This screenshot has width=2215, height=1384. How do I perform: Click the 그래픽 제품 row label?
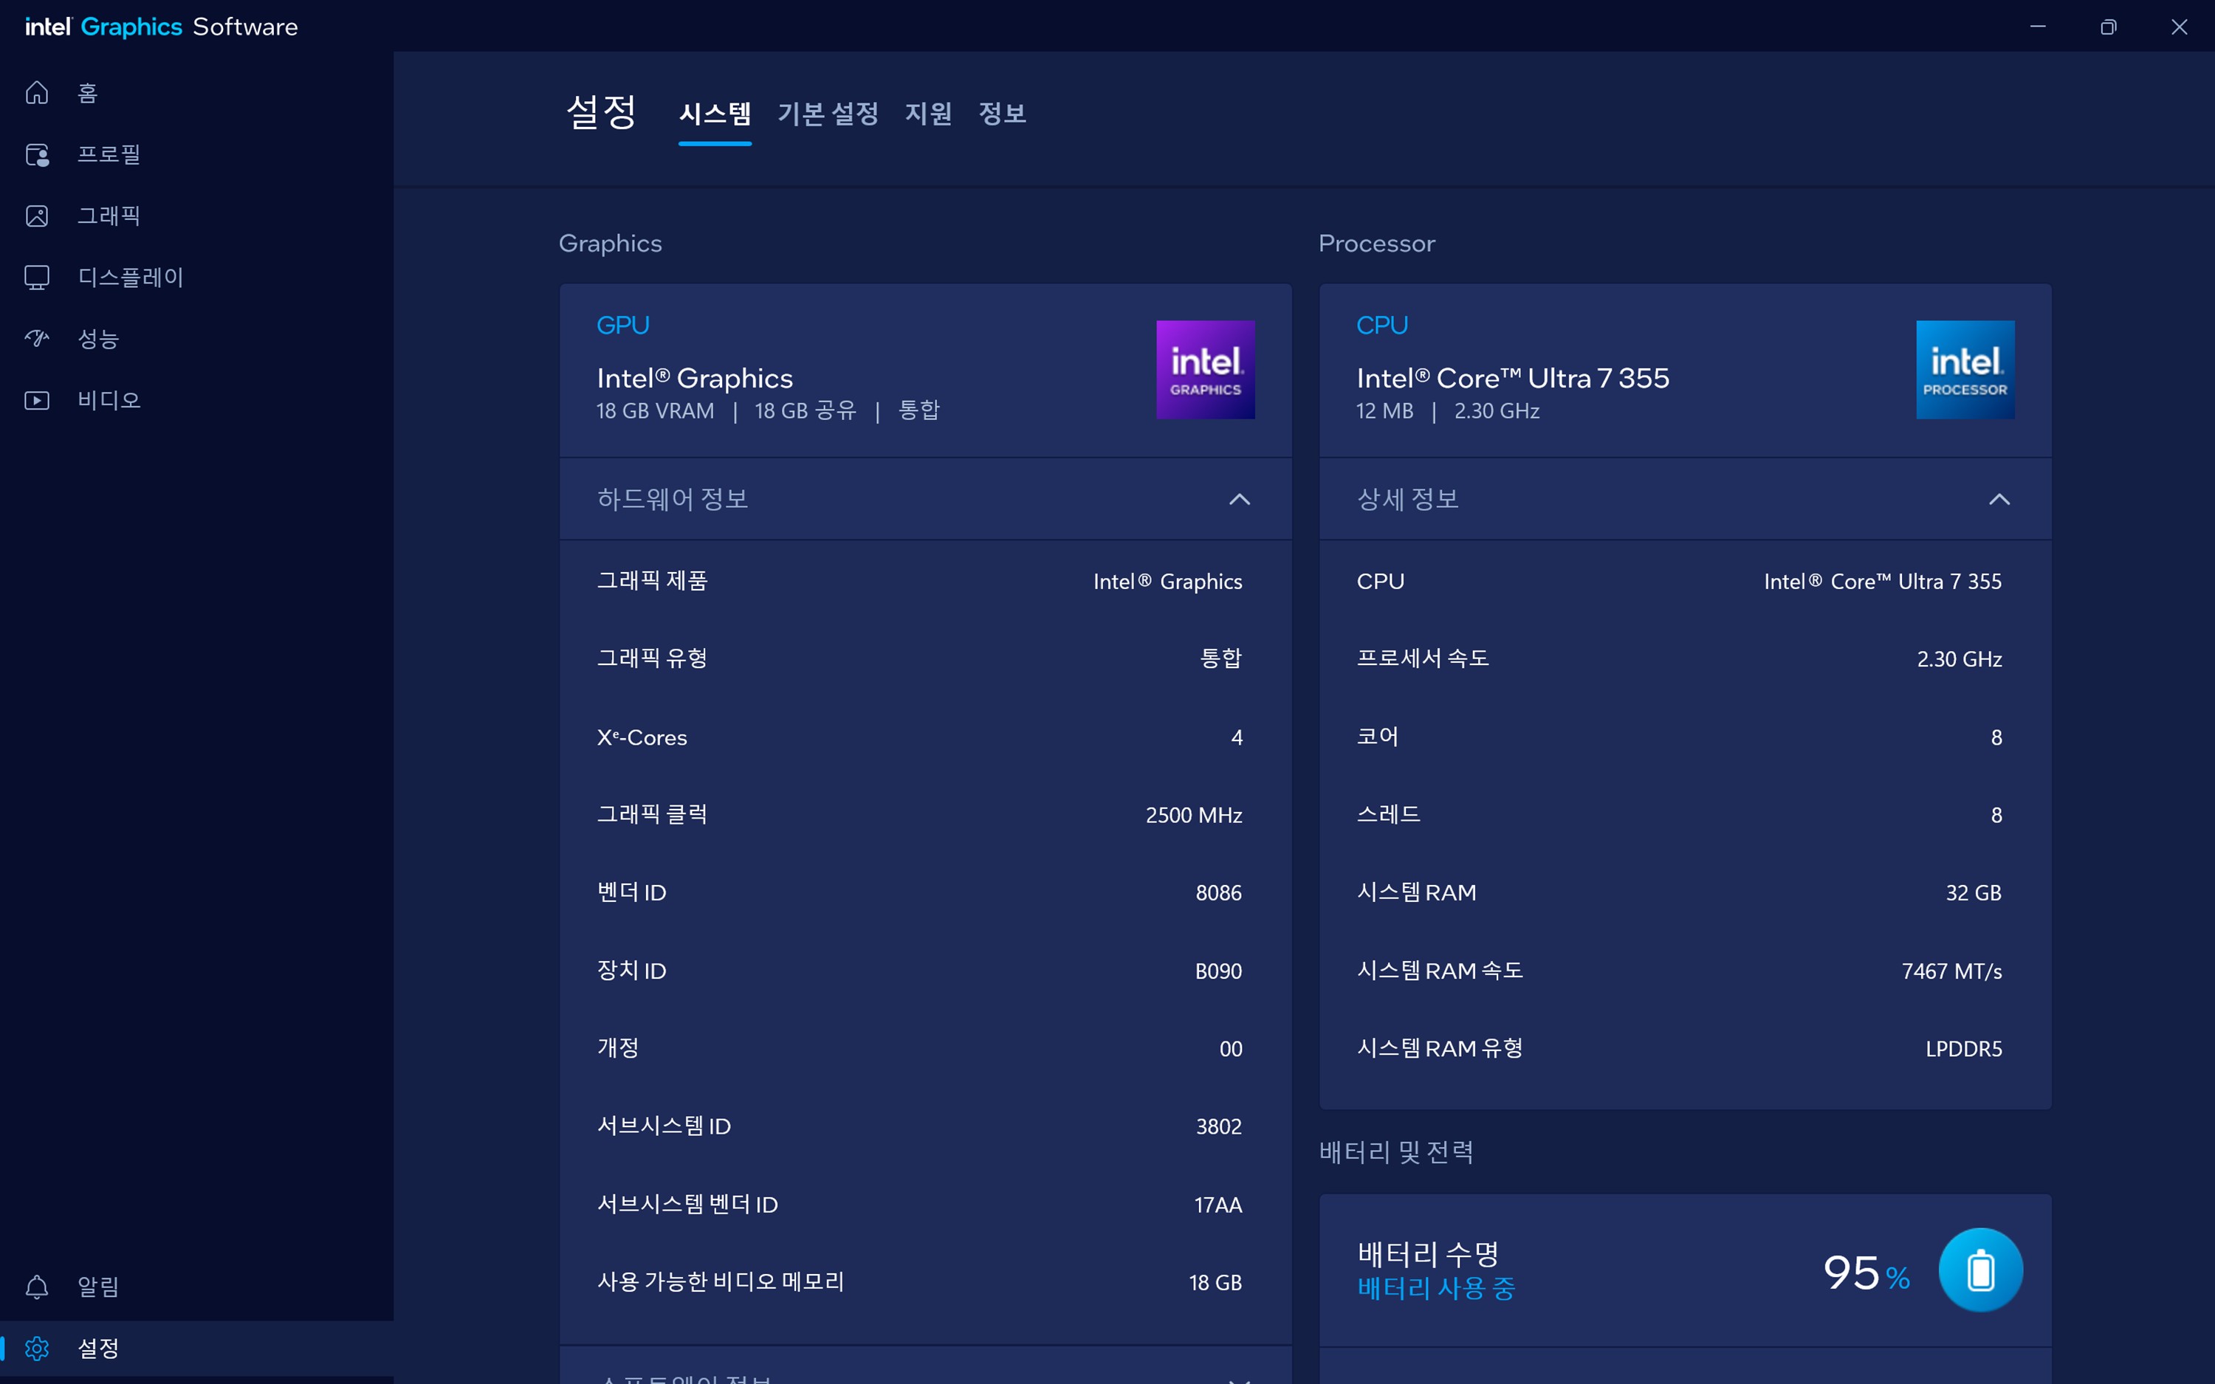pyautogui.click(x=652, y=580)
